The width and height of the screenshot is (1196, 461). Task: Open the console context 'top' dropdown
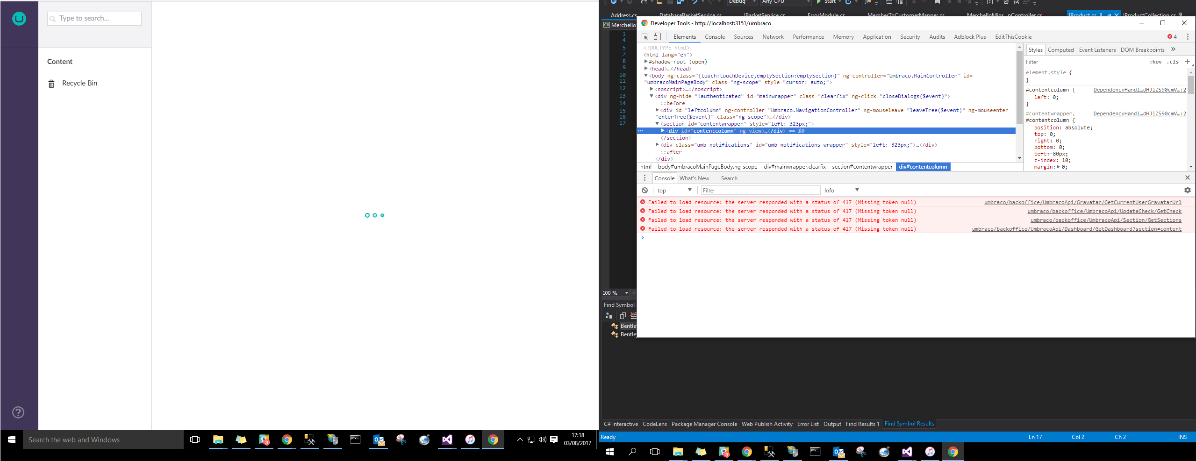[674, 191]
